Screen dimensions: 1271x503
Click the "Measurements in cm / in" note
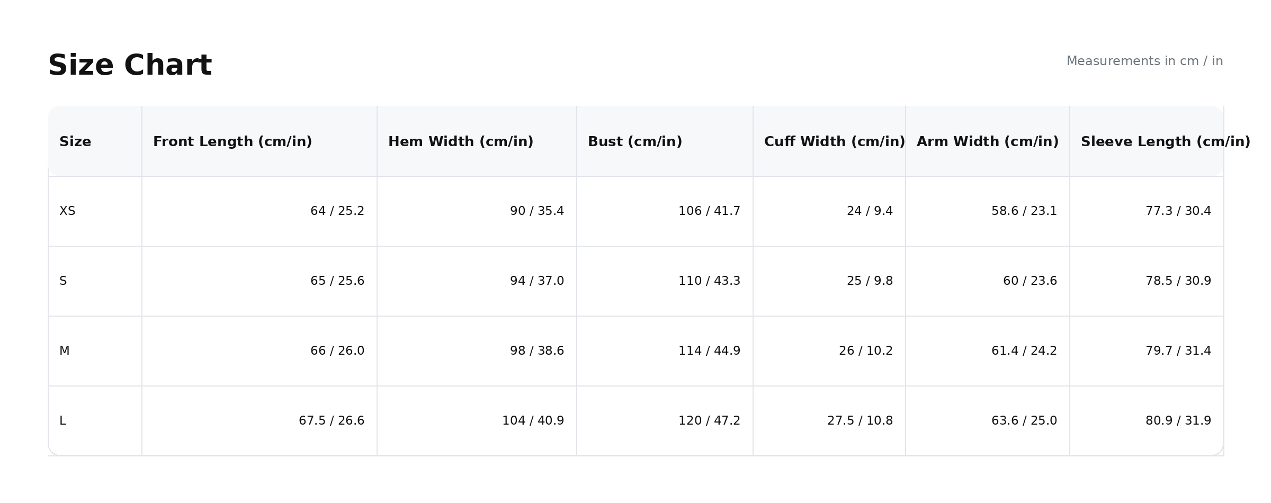[1144, 61]
